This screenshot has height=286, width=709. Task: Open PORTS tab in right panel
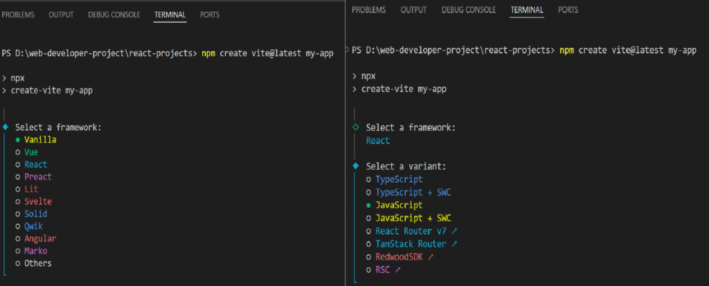coord(568,10)
